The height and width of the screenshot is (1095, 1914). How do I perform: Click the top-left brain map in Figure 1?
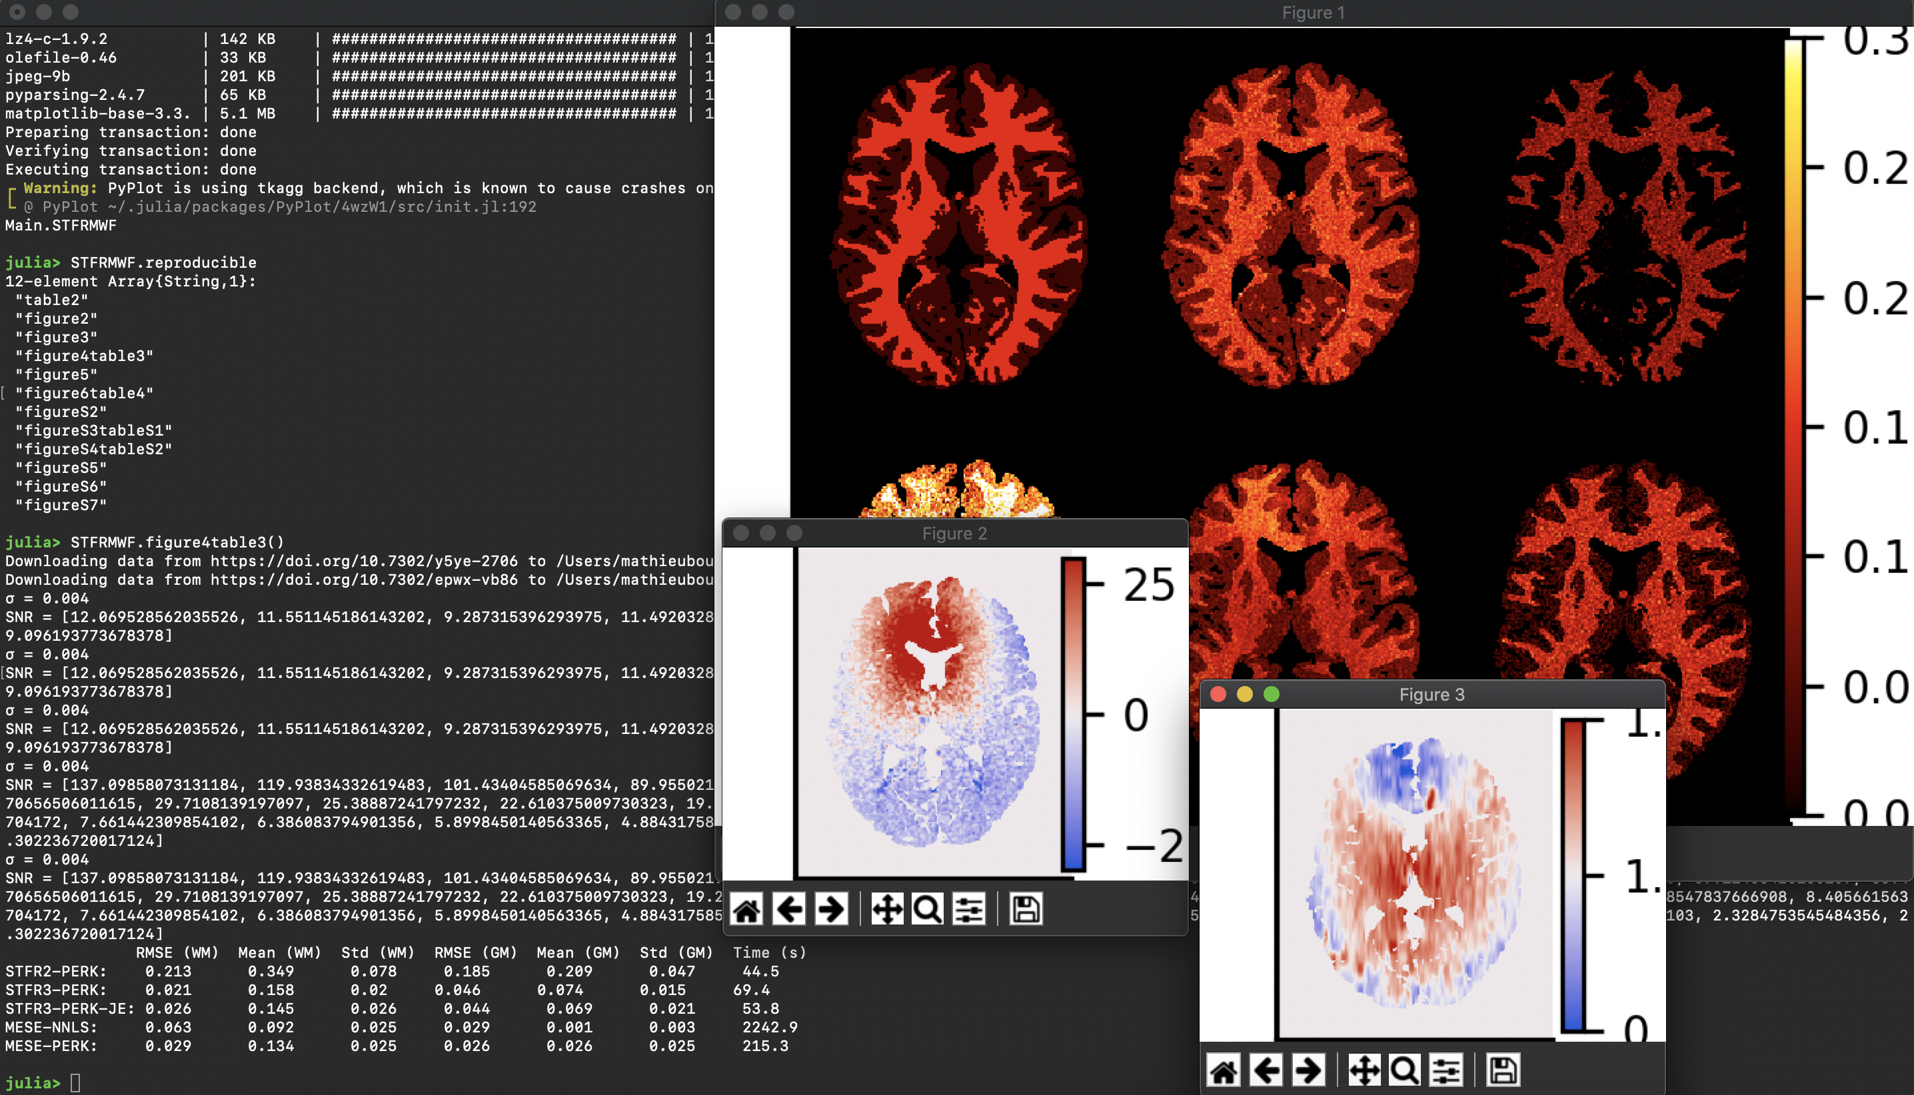958,226
